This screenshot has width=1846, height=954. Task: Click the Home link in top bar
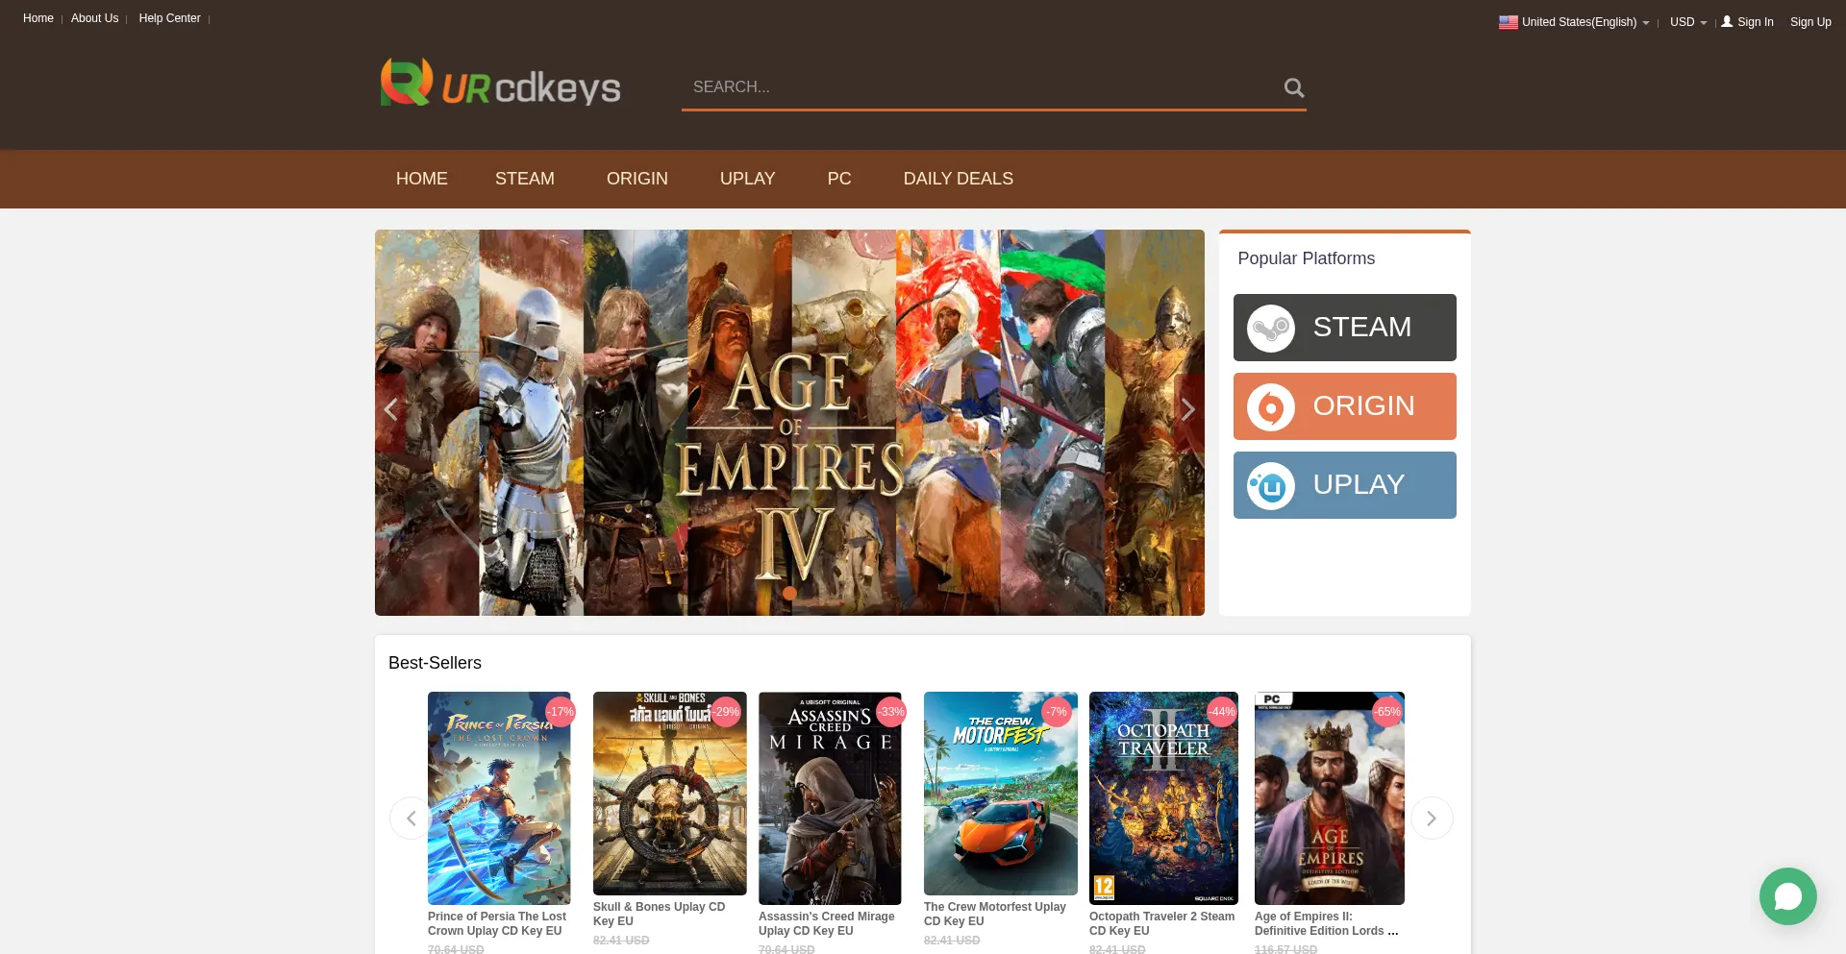click(38, 18)
